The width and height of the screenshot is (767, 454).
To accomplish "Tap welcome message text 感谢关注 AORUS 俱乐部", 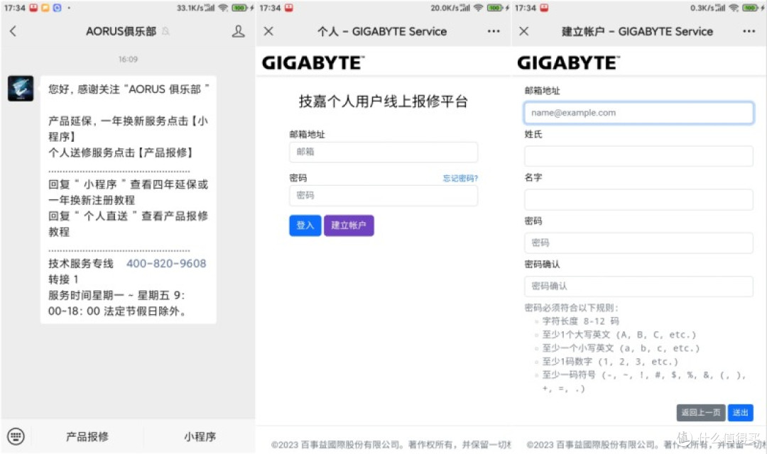I will tap(129, 89).
